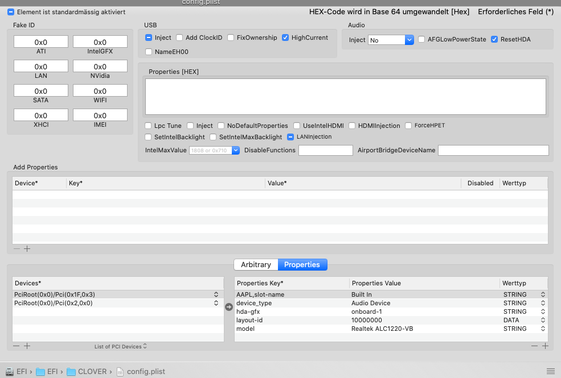The width and height of the screenshot is (561, 378).
Task: Enable AFGLowPowerState in Audio
Action: (x=421, y=39)
